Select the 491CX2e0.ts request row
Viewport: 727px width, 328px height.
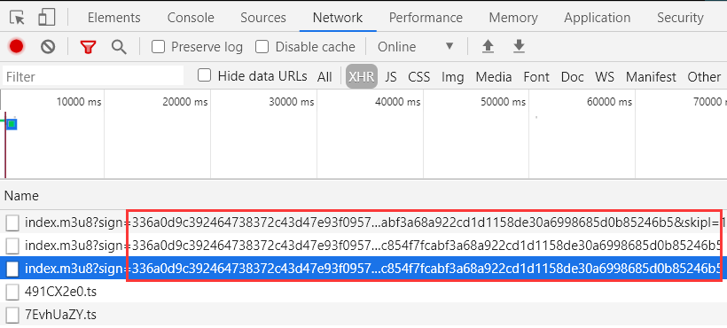point(363,292)
